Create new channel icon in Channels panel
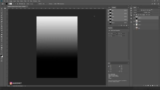160x90 pixels. point(124,25)
